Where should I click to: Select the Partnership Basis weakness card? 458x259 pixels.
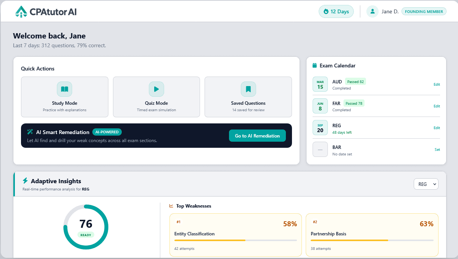372,235
